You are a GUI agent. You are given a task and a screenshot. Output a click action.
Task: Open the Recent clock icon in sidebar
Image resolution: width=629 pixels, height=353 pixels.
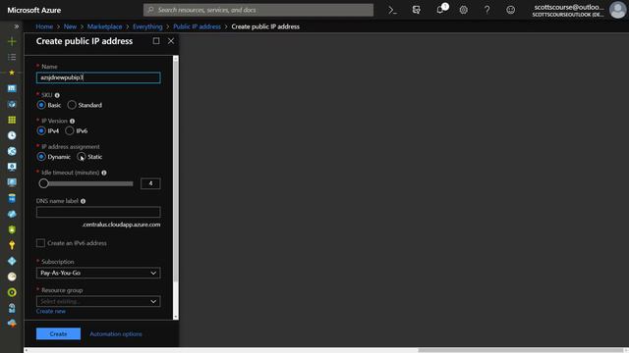point(12,135)
